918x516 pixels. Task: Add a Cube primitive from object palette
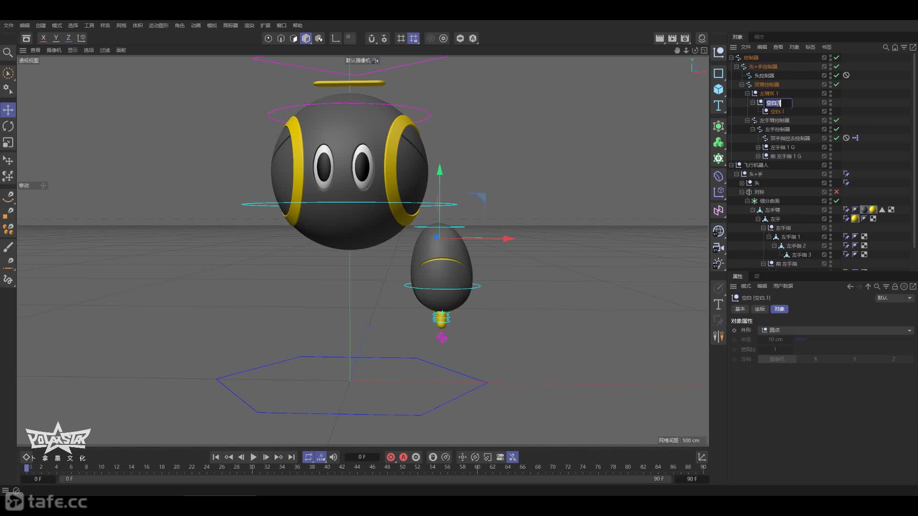click(x=718, y=89)
